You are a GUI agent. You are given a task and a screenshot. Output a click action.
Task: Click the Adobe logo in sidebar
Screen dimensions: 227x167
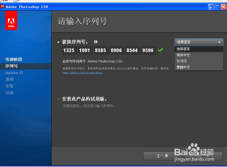(x=11, y=20)
